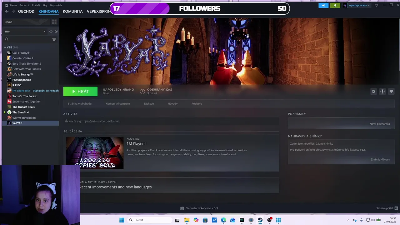
Task: Switch to the KOMUNITA tab
Action: pos(72,11)
